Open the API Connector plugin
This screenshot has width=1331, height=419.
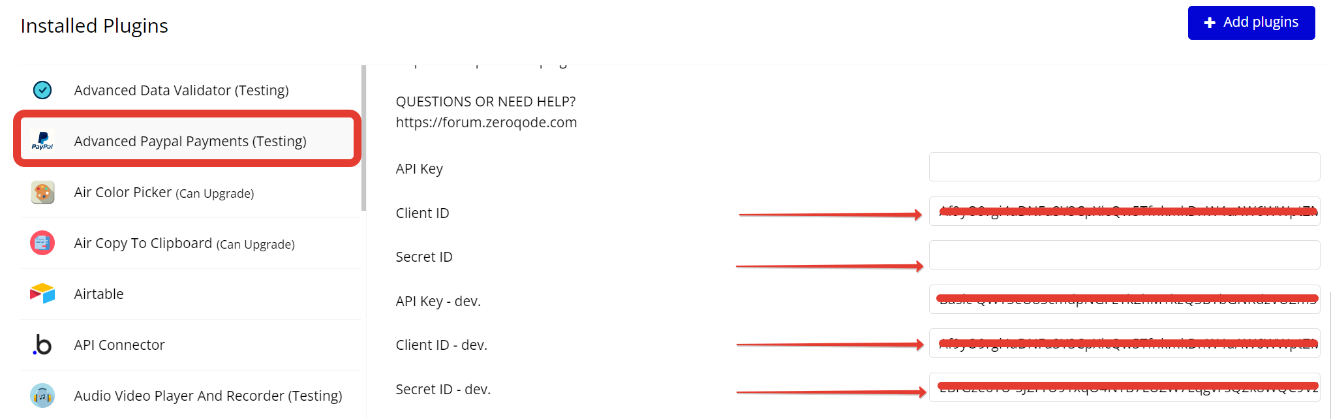point(119,345)
